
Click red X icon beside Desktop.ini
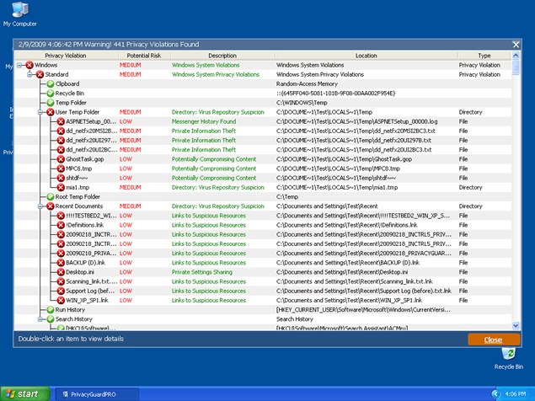click(x=61, y=272)
